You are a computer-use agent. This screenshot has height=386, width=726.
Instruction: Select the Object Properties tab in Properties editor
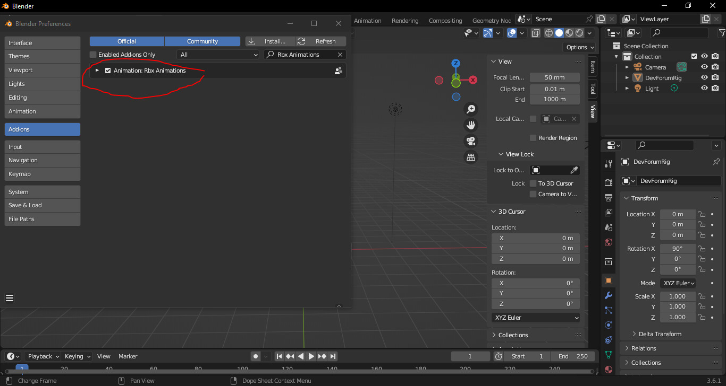[x=609, y=280]
